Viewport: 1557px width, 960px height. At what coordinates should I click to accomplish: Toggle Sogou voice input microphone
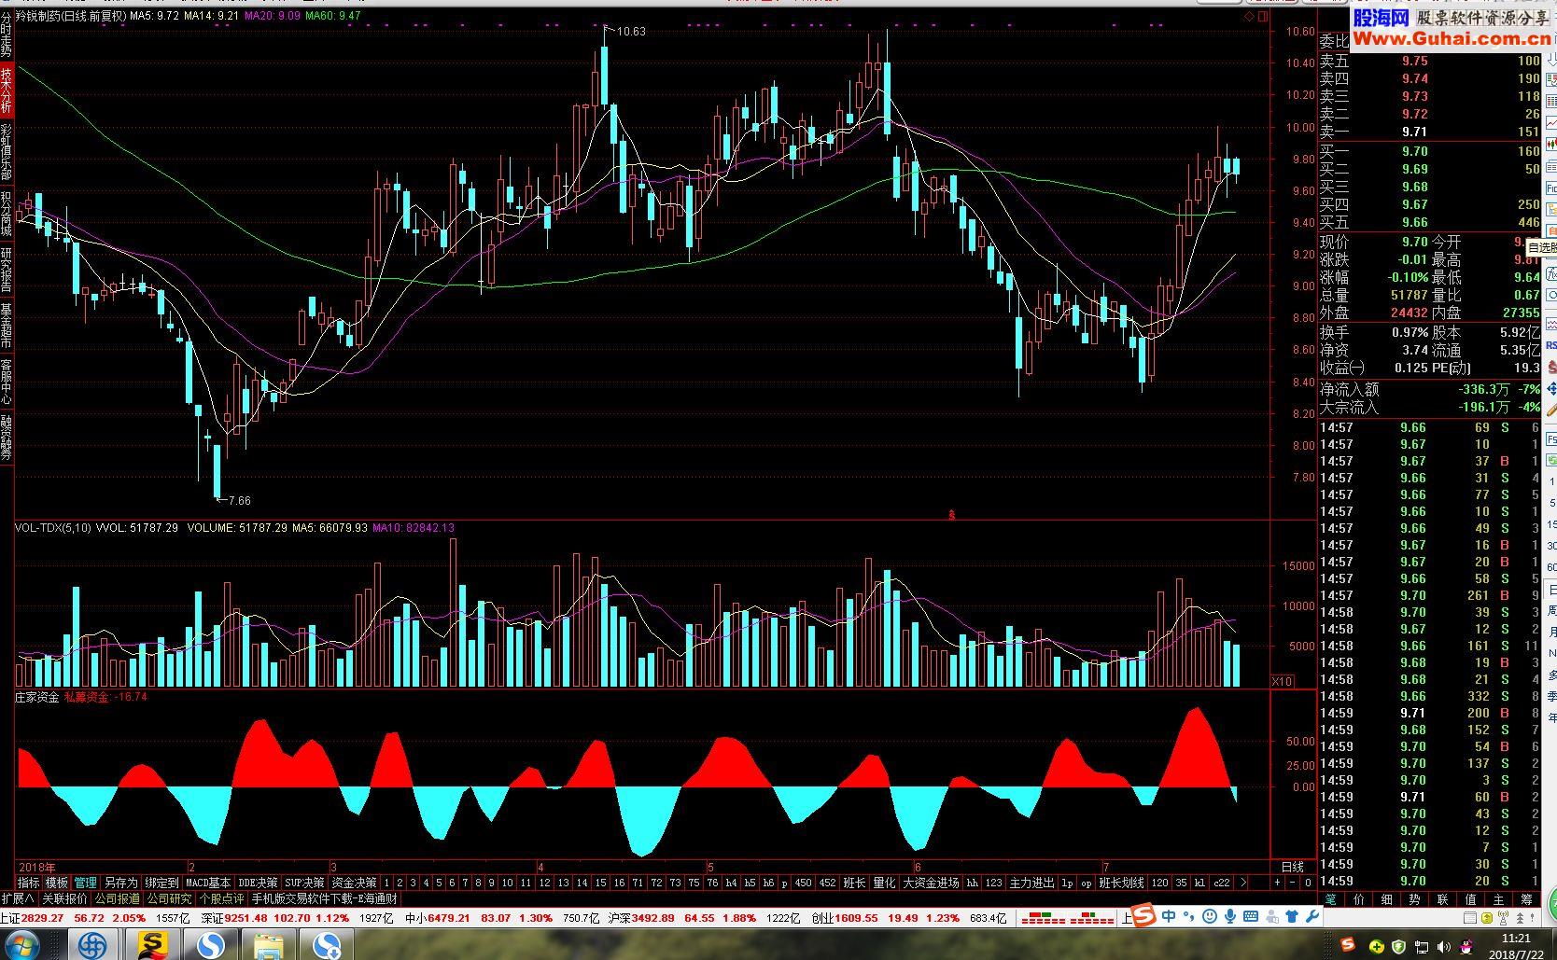[x=1230, y=916]
